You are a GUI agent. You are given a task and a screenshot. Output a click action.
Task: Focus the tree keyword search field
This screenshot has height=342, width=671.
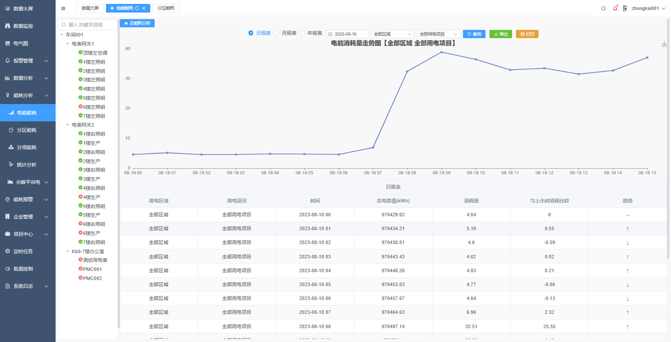[87, 25]
